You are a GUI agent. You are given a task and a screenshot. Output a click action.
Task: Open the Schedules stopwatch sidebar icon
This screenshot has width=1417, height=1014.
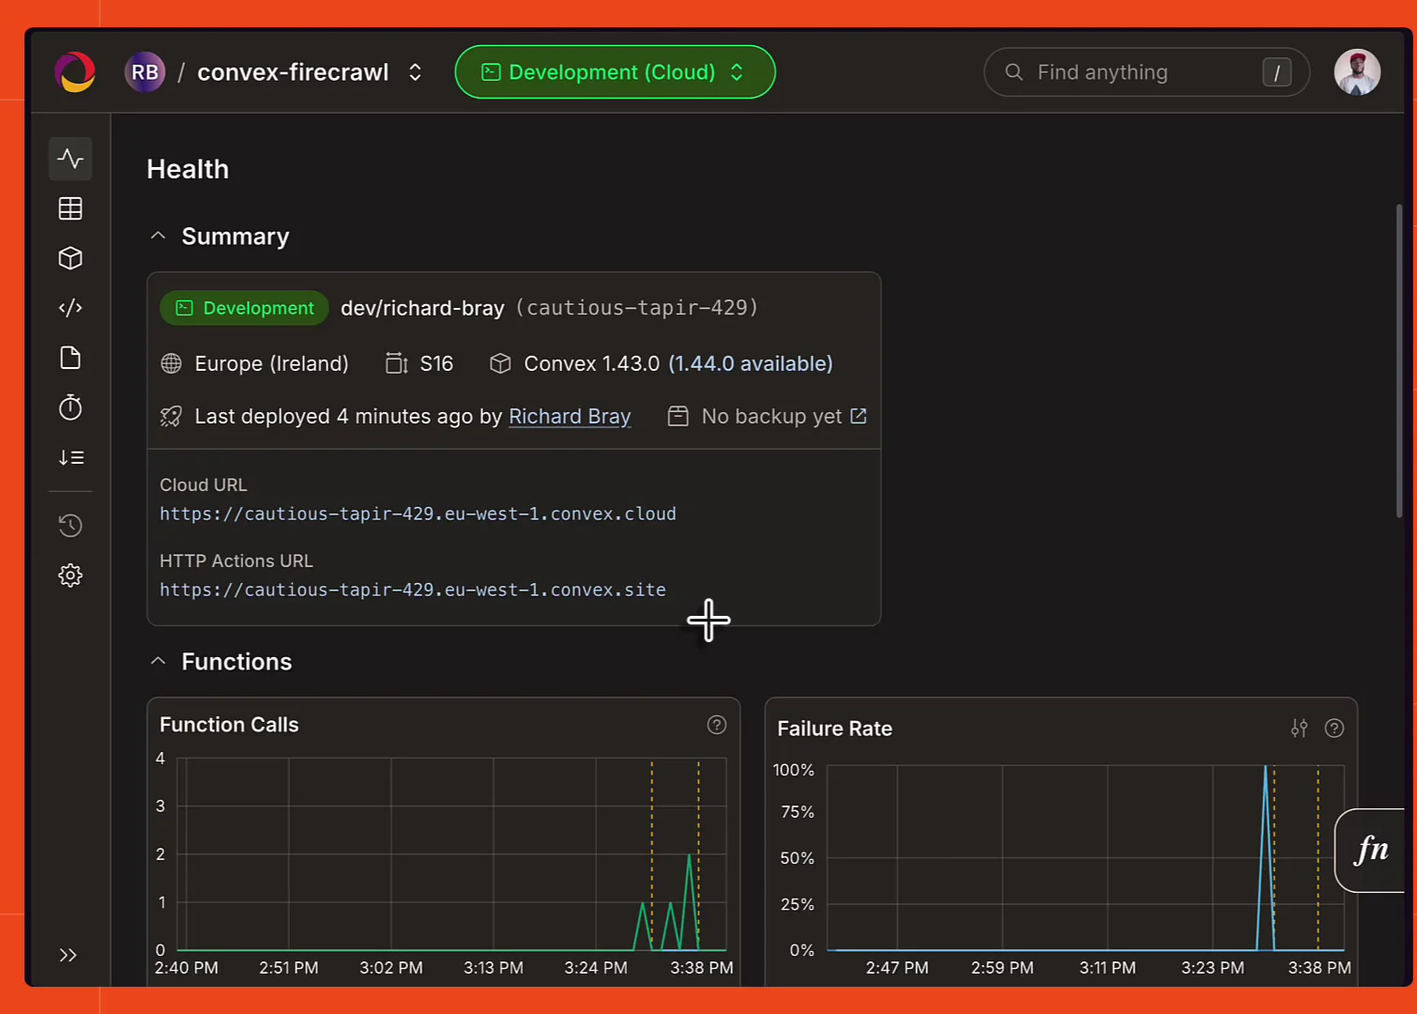(70, 407)
